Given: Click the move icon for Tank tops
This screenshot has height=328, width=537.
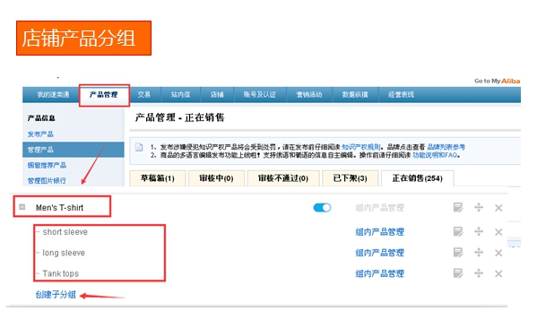Looking at the screenshot, I should tap(479, 273).
